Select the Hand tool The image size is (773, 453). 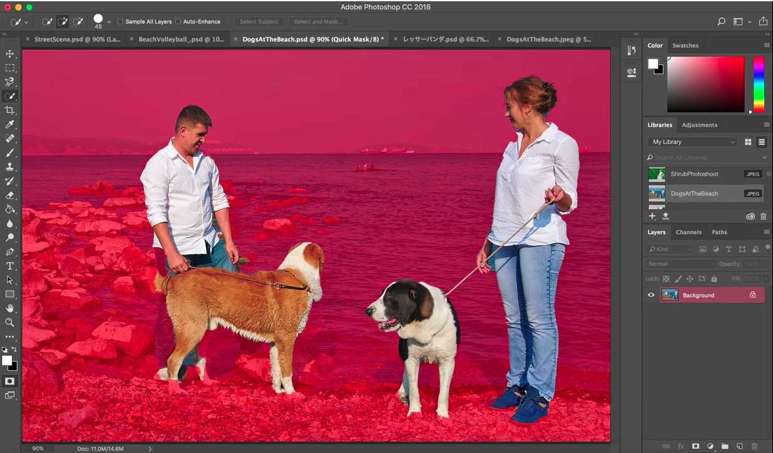point(10,308)
